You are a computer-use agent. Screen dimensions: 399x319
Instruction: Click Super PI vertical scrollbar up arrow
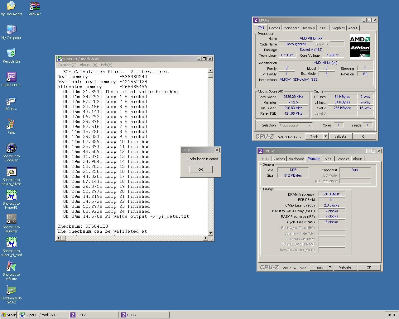coord(210,71)
